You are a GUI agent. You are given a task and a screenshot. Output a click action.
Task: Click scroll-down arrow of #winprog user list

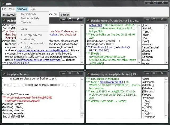tap(166, 116)
